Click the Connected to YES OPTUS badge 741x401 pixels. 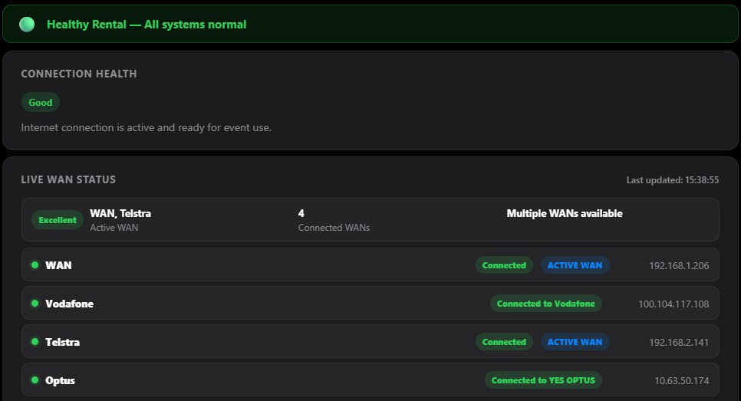coord(543,380)
